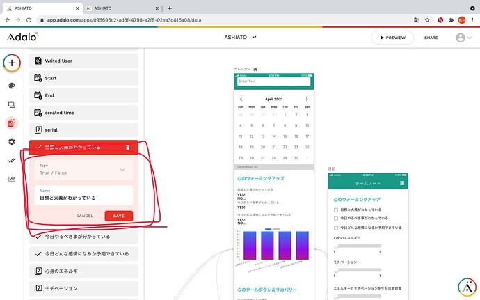Viewport: 480px width, 300px height.
Task: Open the End property row
Action: [83, 95]
